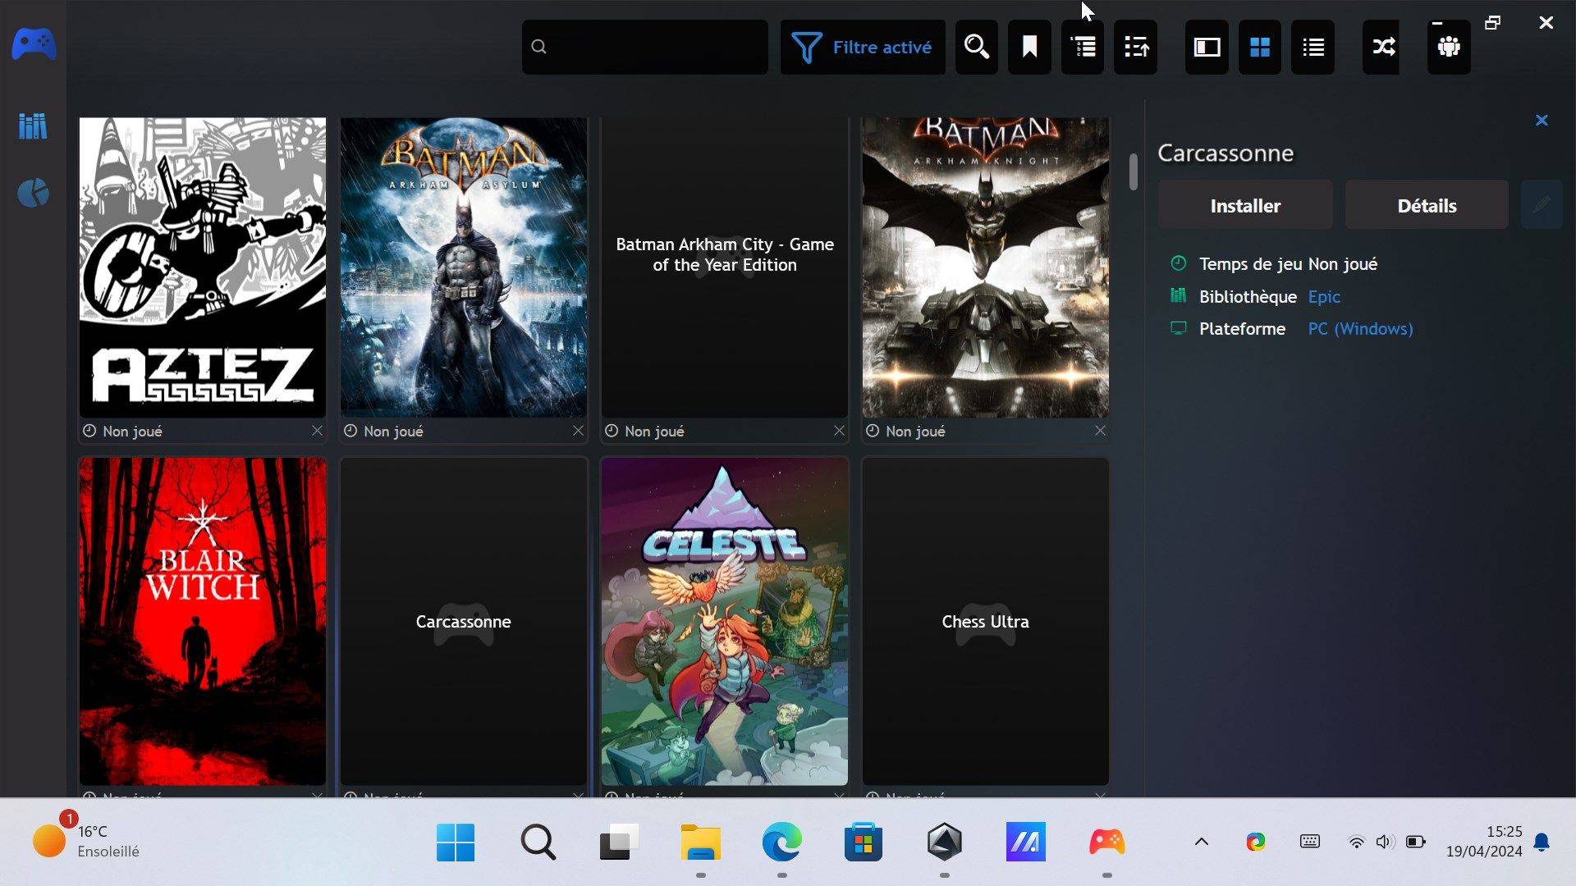The image size is (1576, 886).
Task: Switch to details view layout
Action: tap(1207, 47)
